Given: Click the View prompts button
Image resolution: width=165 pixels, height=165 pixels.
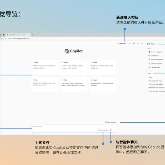Looking at the screenshot, I should click(x=110, y=122).
